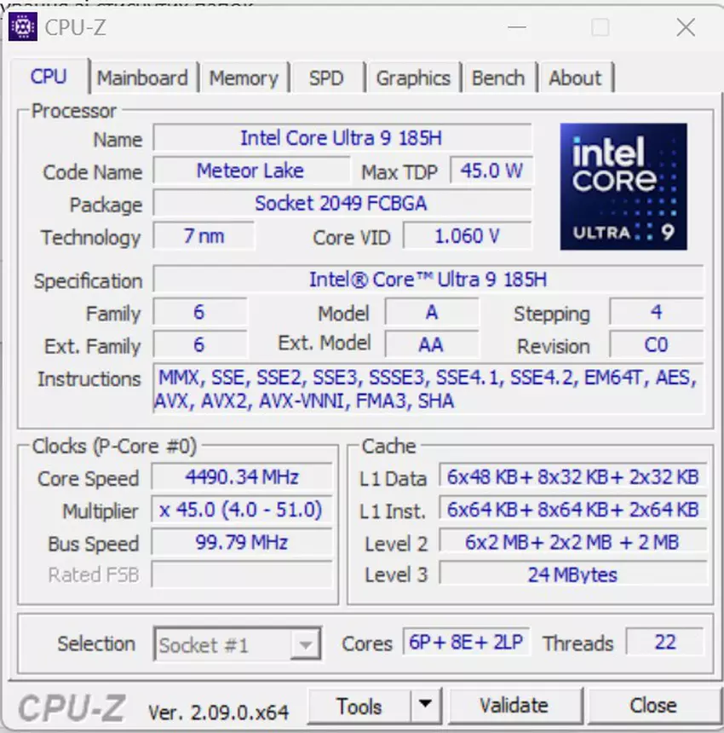Select the SPD tab
This screenshot has height=733, width=724.
[x=326, y=78]
